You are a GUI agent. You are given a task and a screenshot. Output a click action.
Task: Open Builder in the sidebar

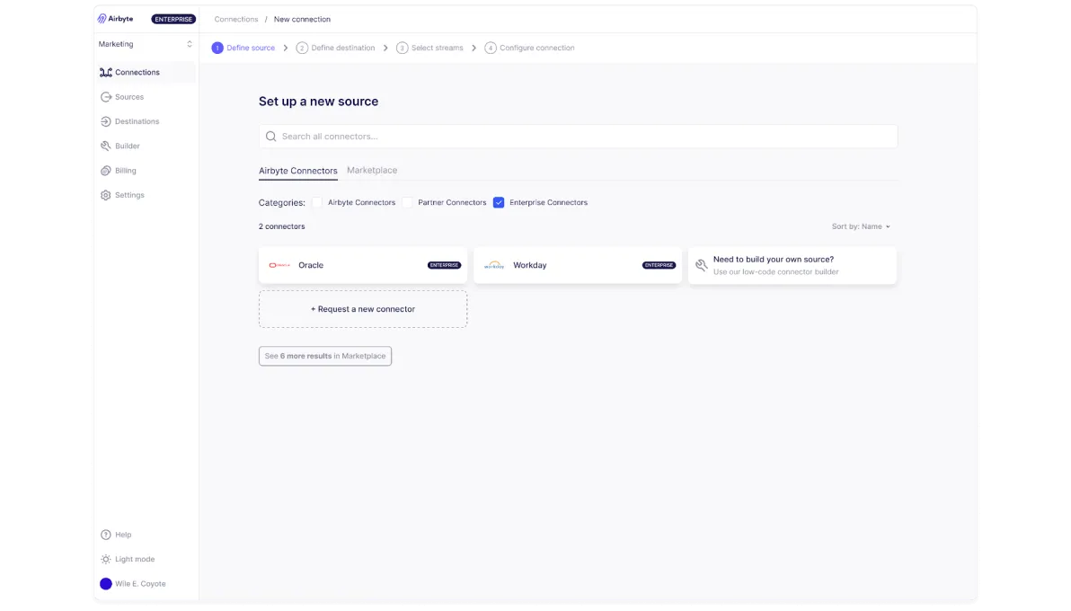146,146
